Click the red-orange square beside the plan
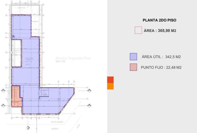 110,80
